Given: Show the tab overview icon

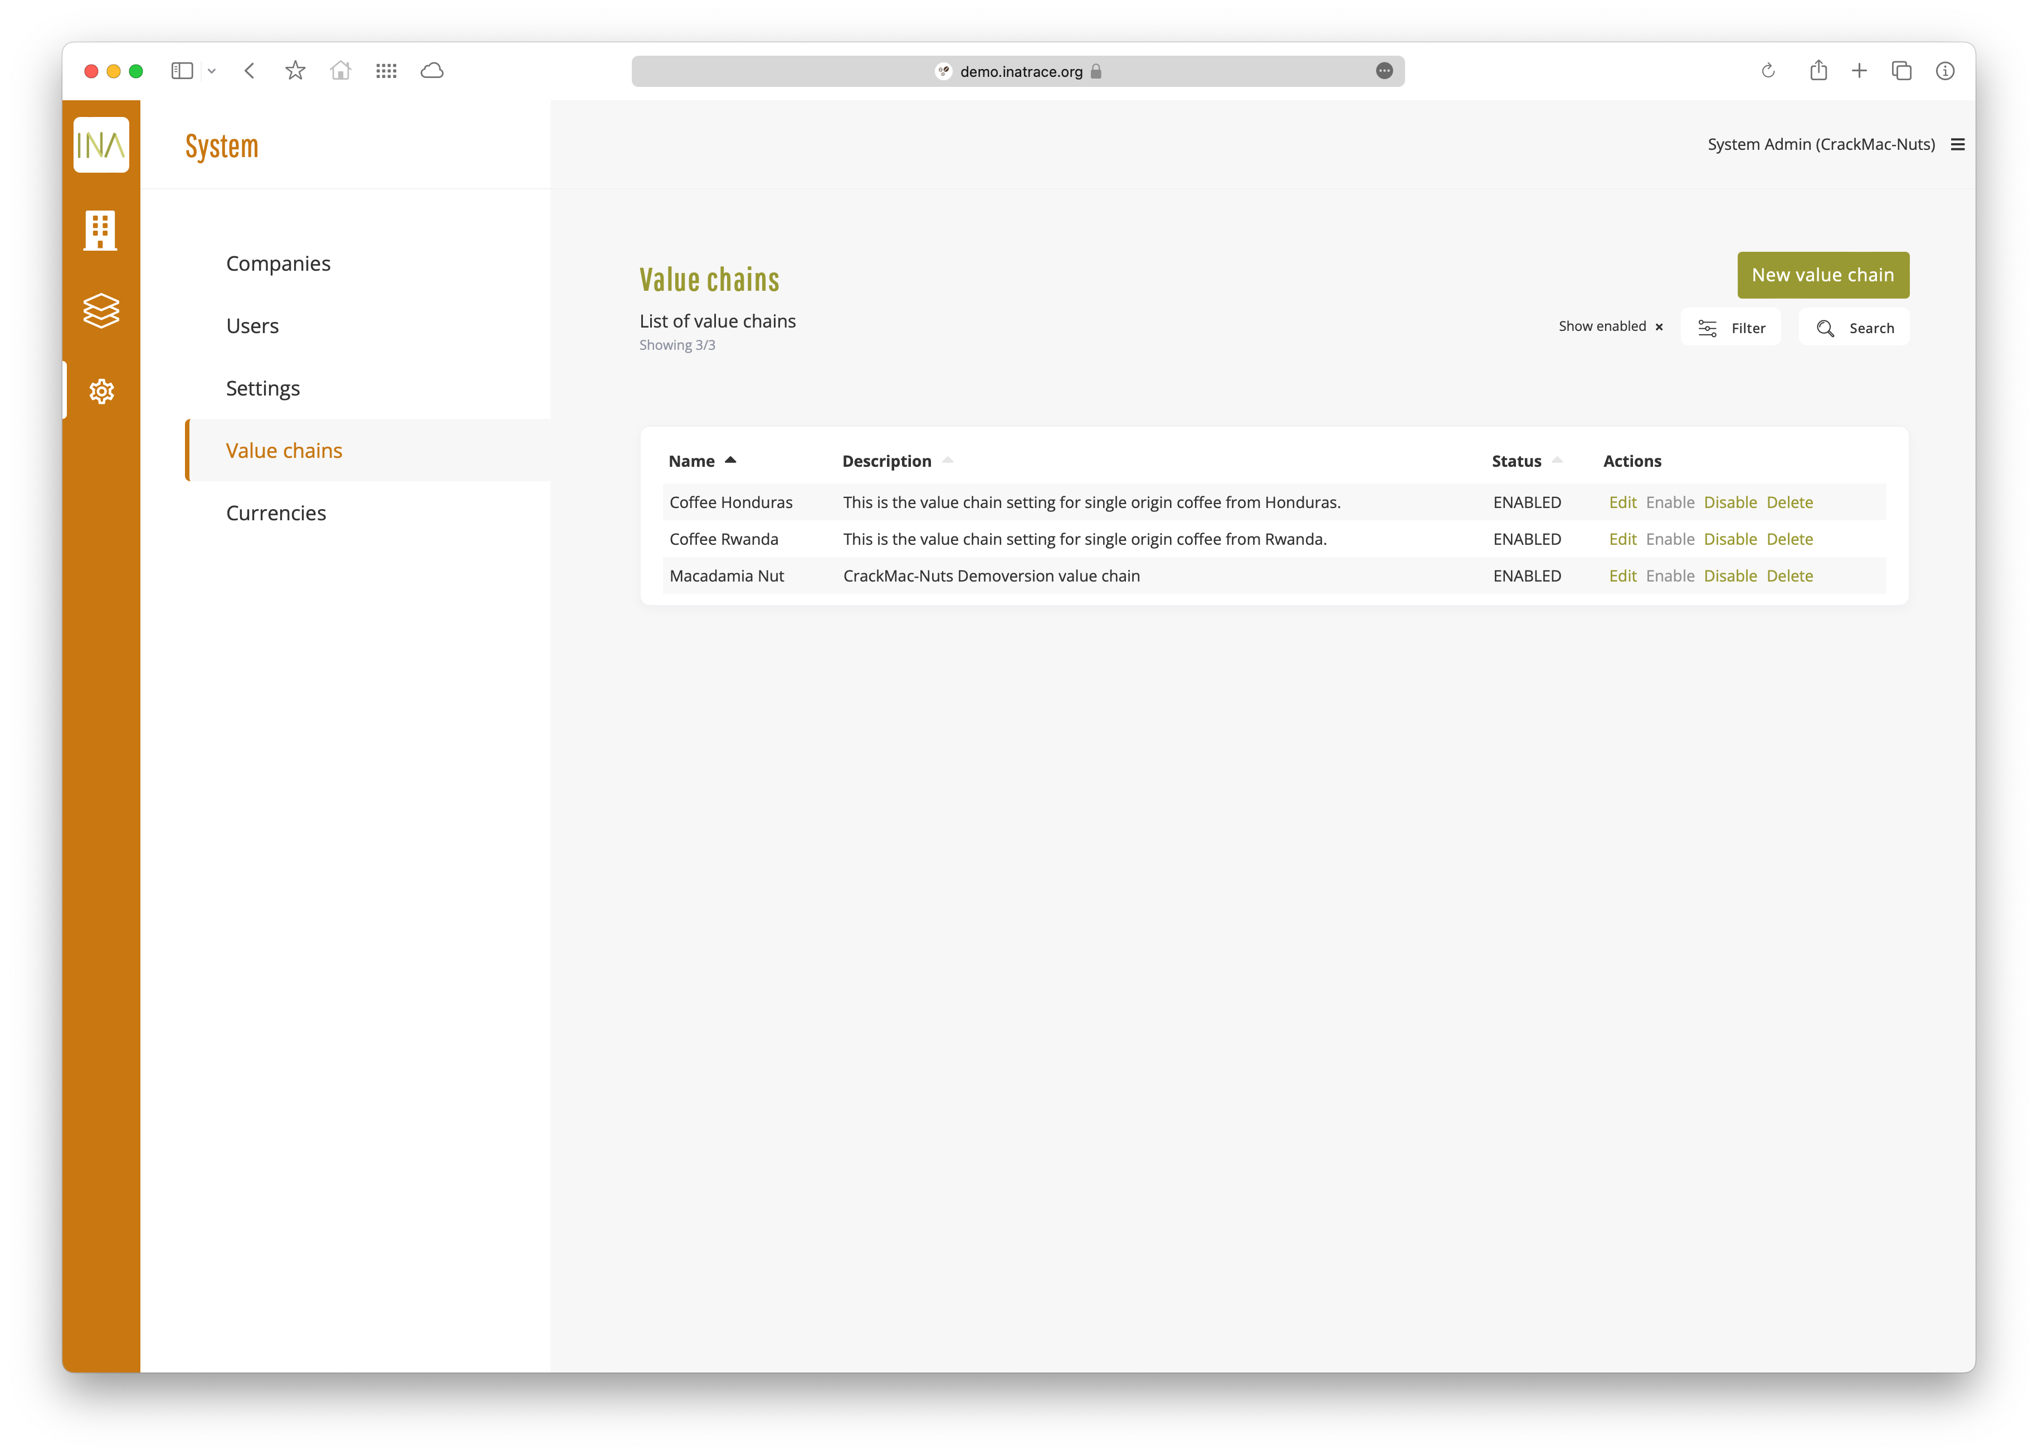Looking at the screenshot, I should click(1901, 71).
